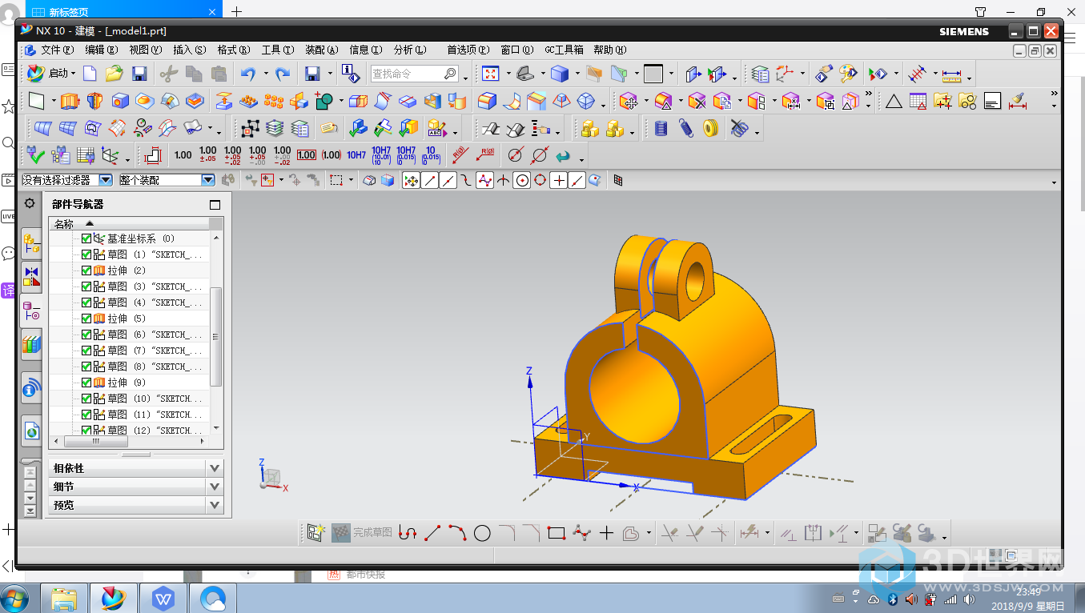Viewport: 1085px width, 613px height.
Task: Click the Finish Sketch flag icon
Action: [342, 532]
